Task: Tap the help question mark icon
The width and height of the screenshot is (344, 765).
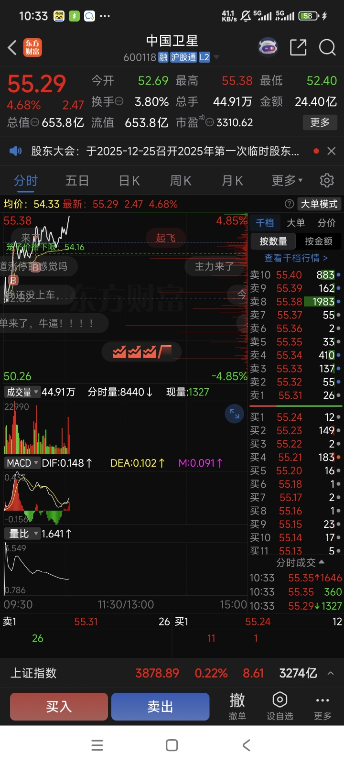Action: click(289, 204)
